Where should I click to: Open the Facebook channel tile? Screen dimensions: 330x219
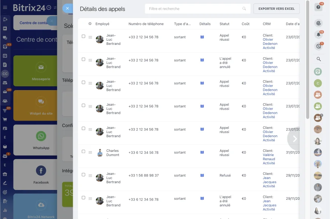[x=41, y=174]
